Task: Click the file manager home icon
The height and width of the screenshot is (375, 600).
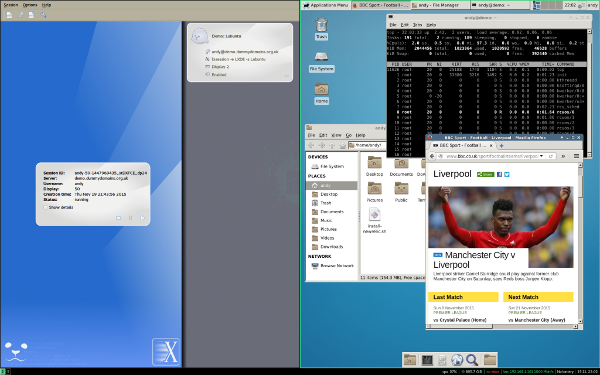Action: (342, 145)
